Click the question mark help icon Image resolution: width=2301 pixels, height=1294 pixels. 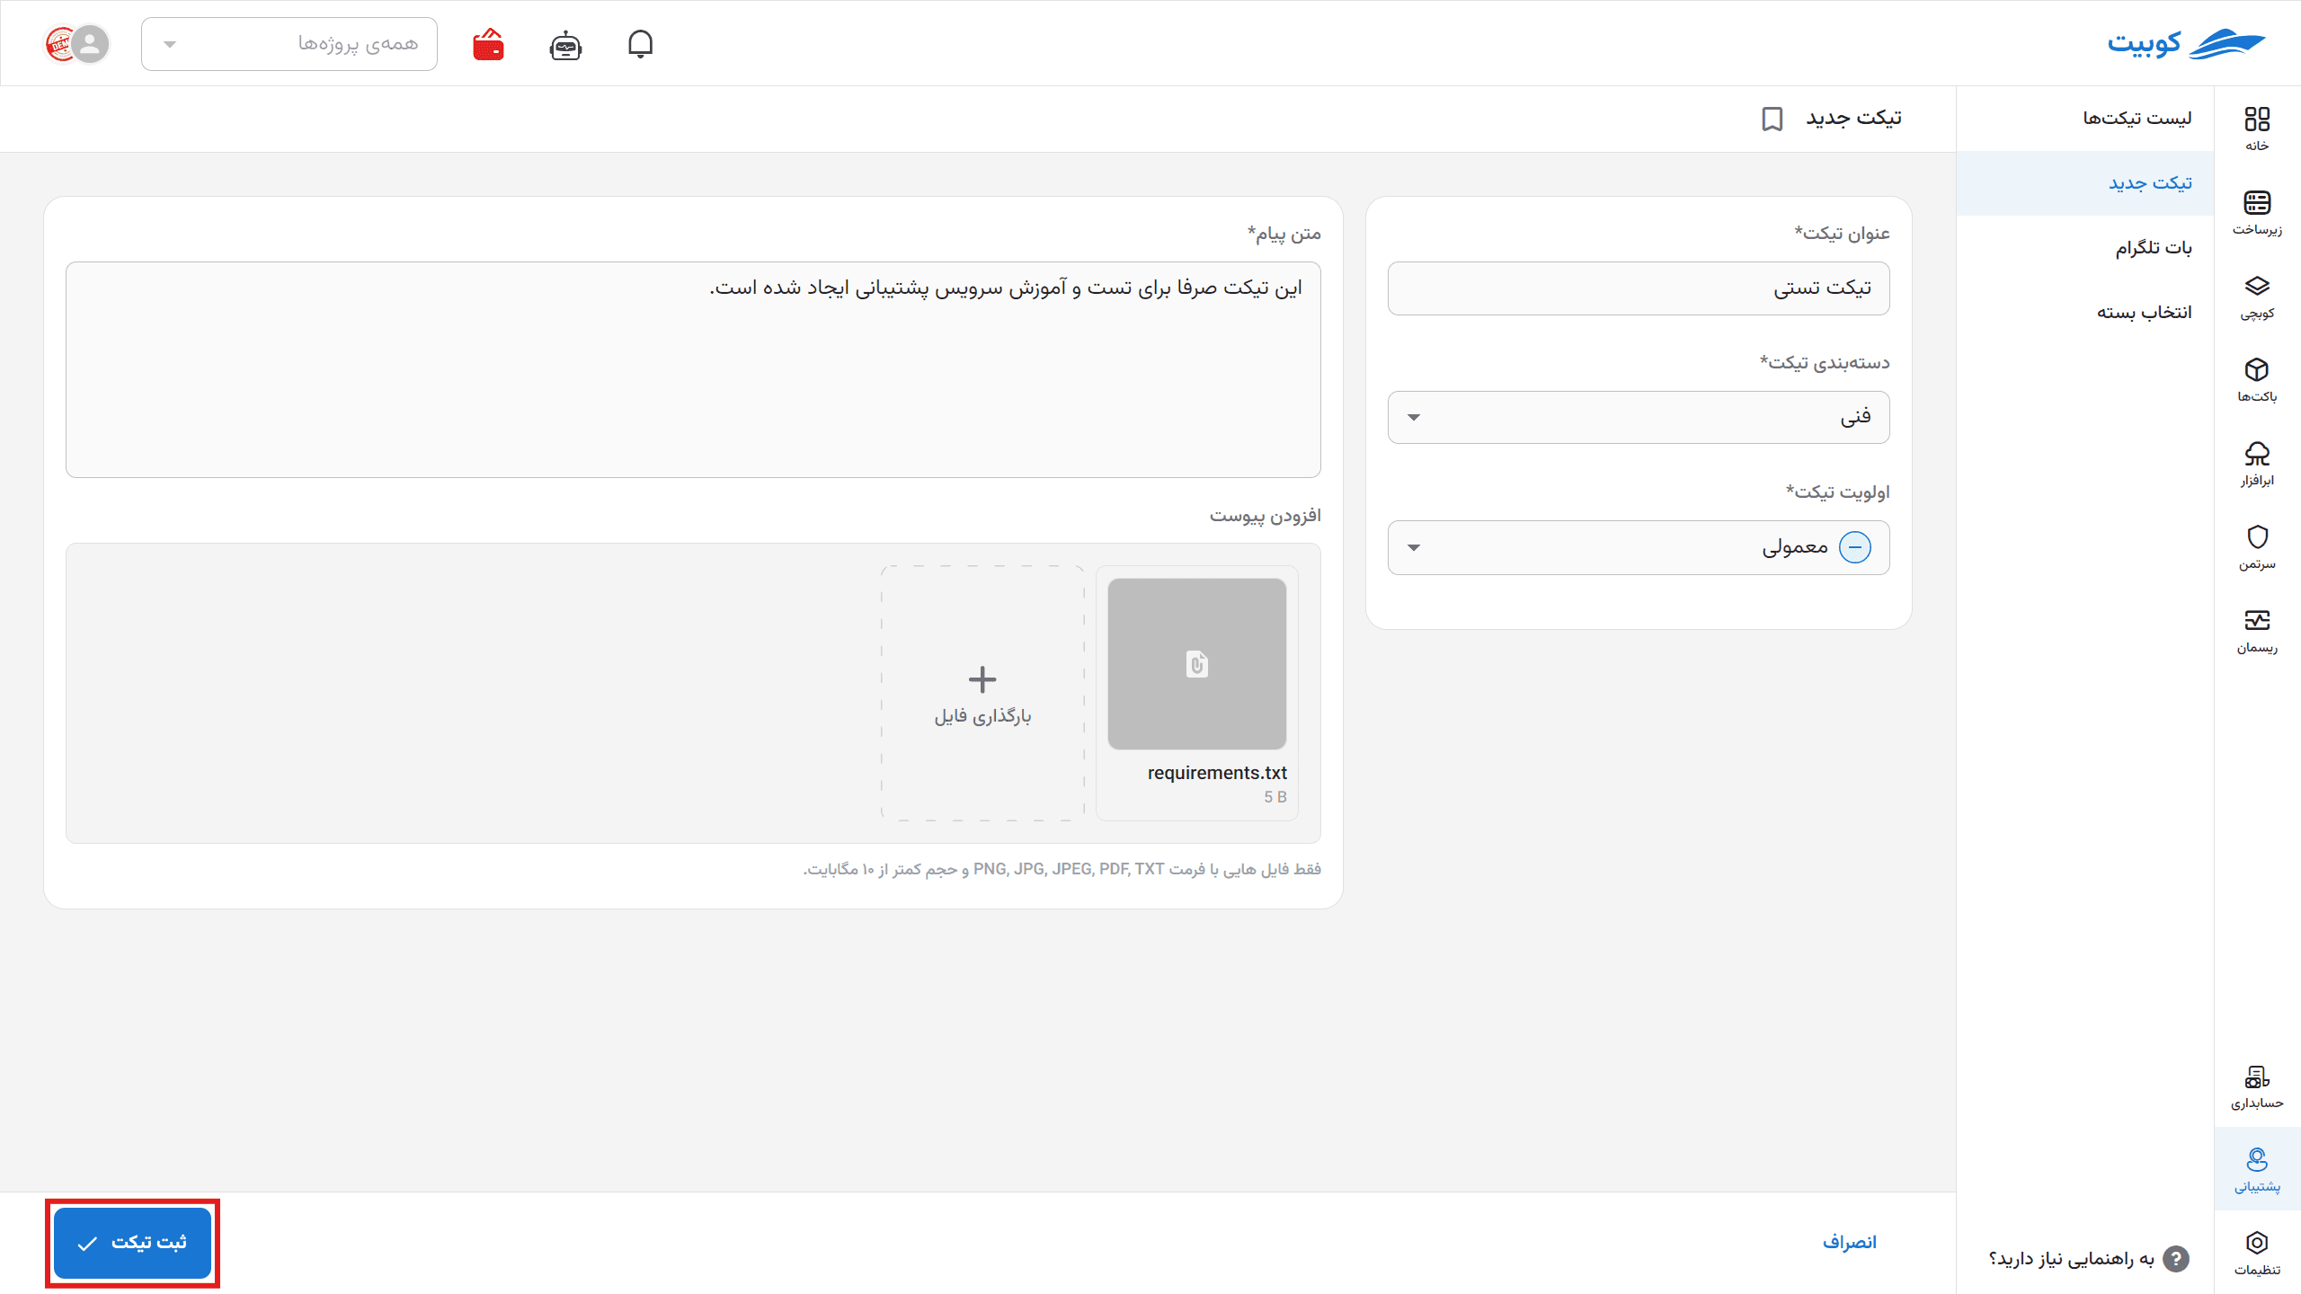click(2175, 1258)
